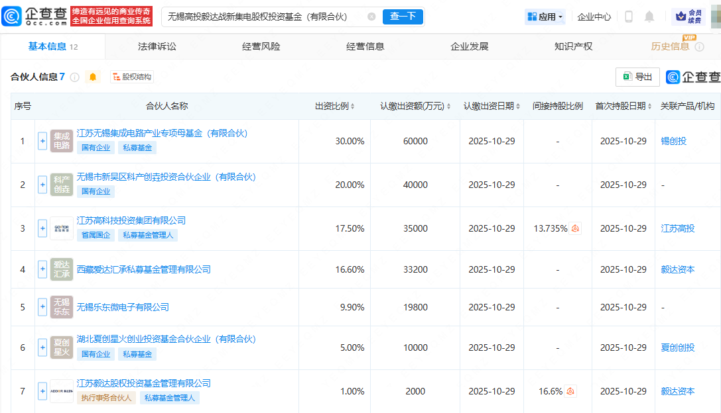Click the 查一下 search button
Screen dimensions: 721x413
[x=403, y=17]
